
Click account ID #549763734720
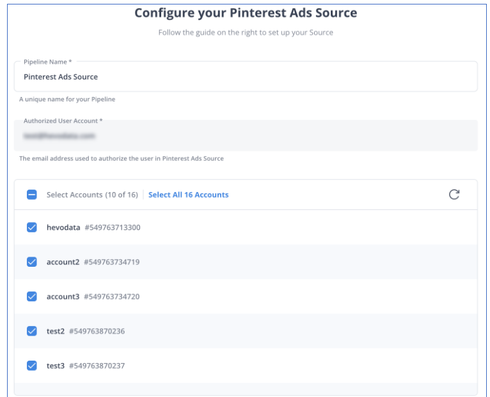[x=111, y=297]
